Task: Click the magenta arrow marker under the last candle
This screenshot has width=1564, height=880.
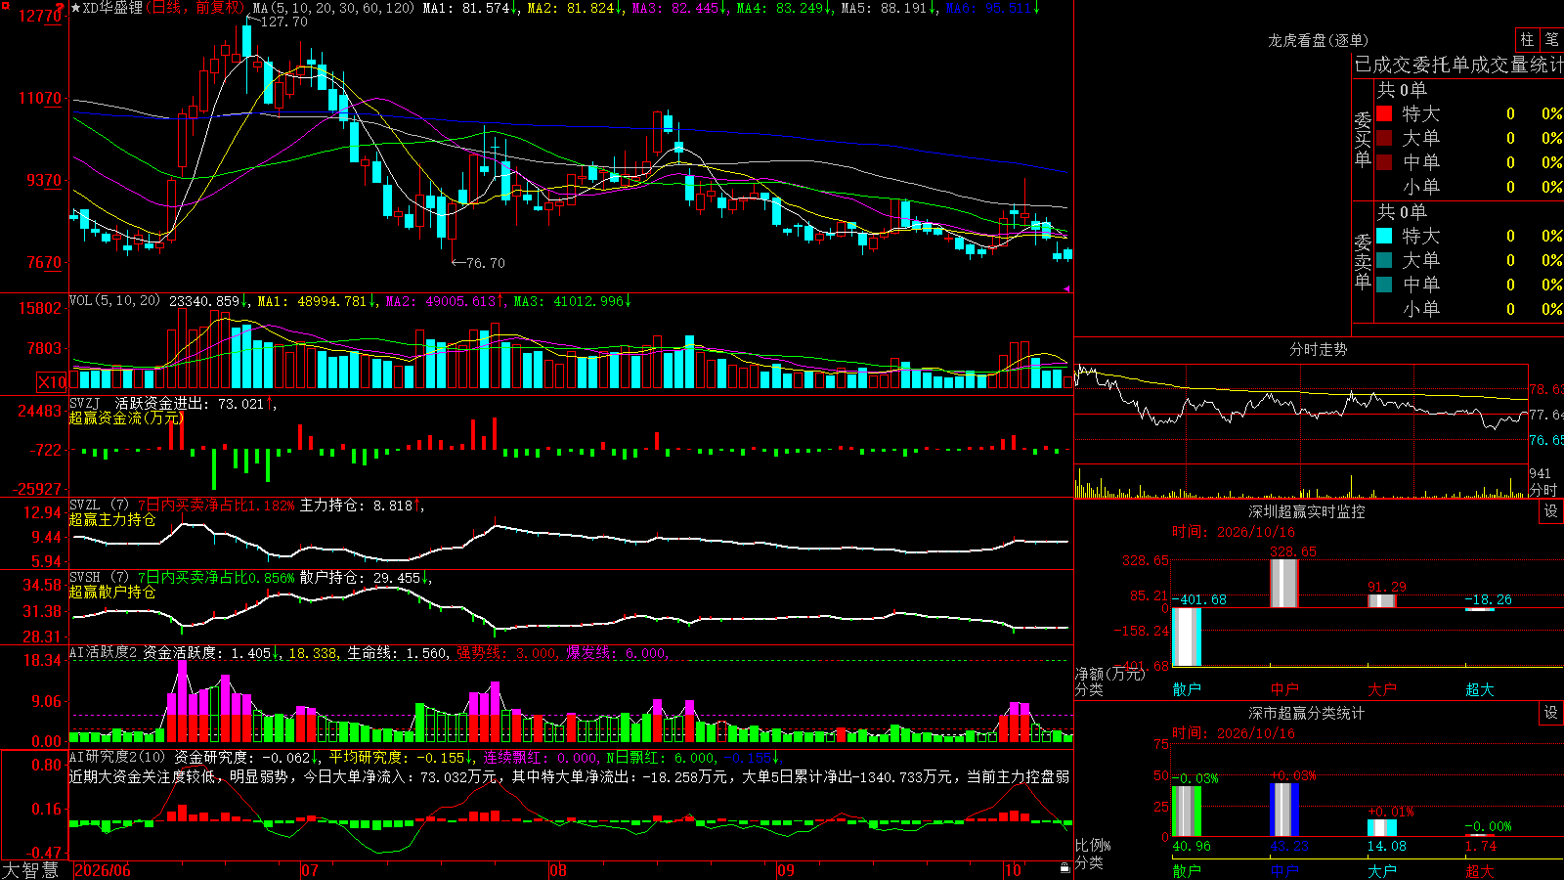Action: tap(1066, 288)
